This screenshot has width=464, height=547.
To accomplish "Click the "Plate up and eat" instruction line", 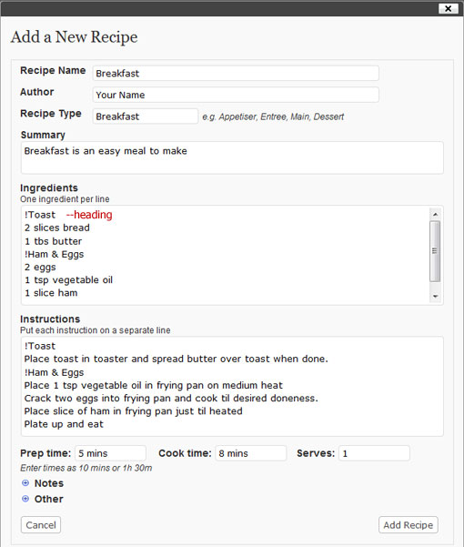I will 64,424.
